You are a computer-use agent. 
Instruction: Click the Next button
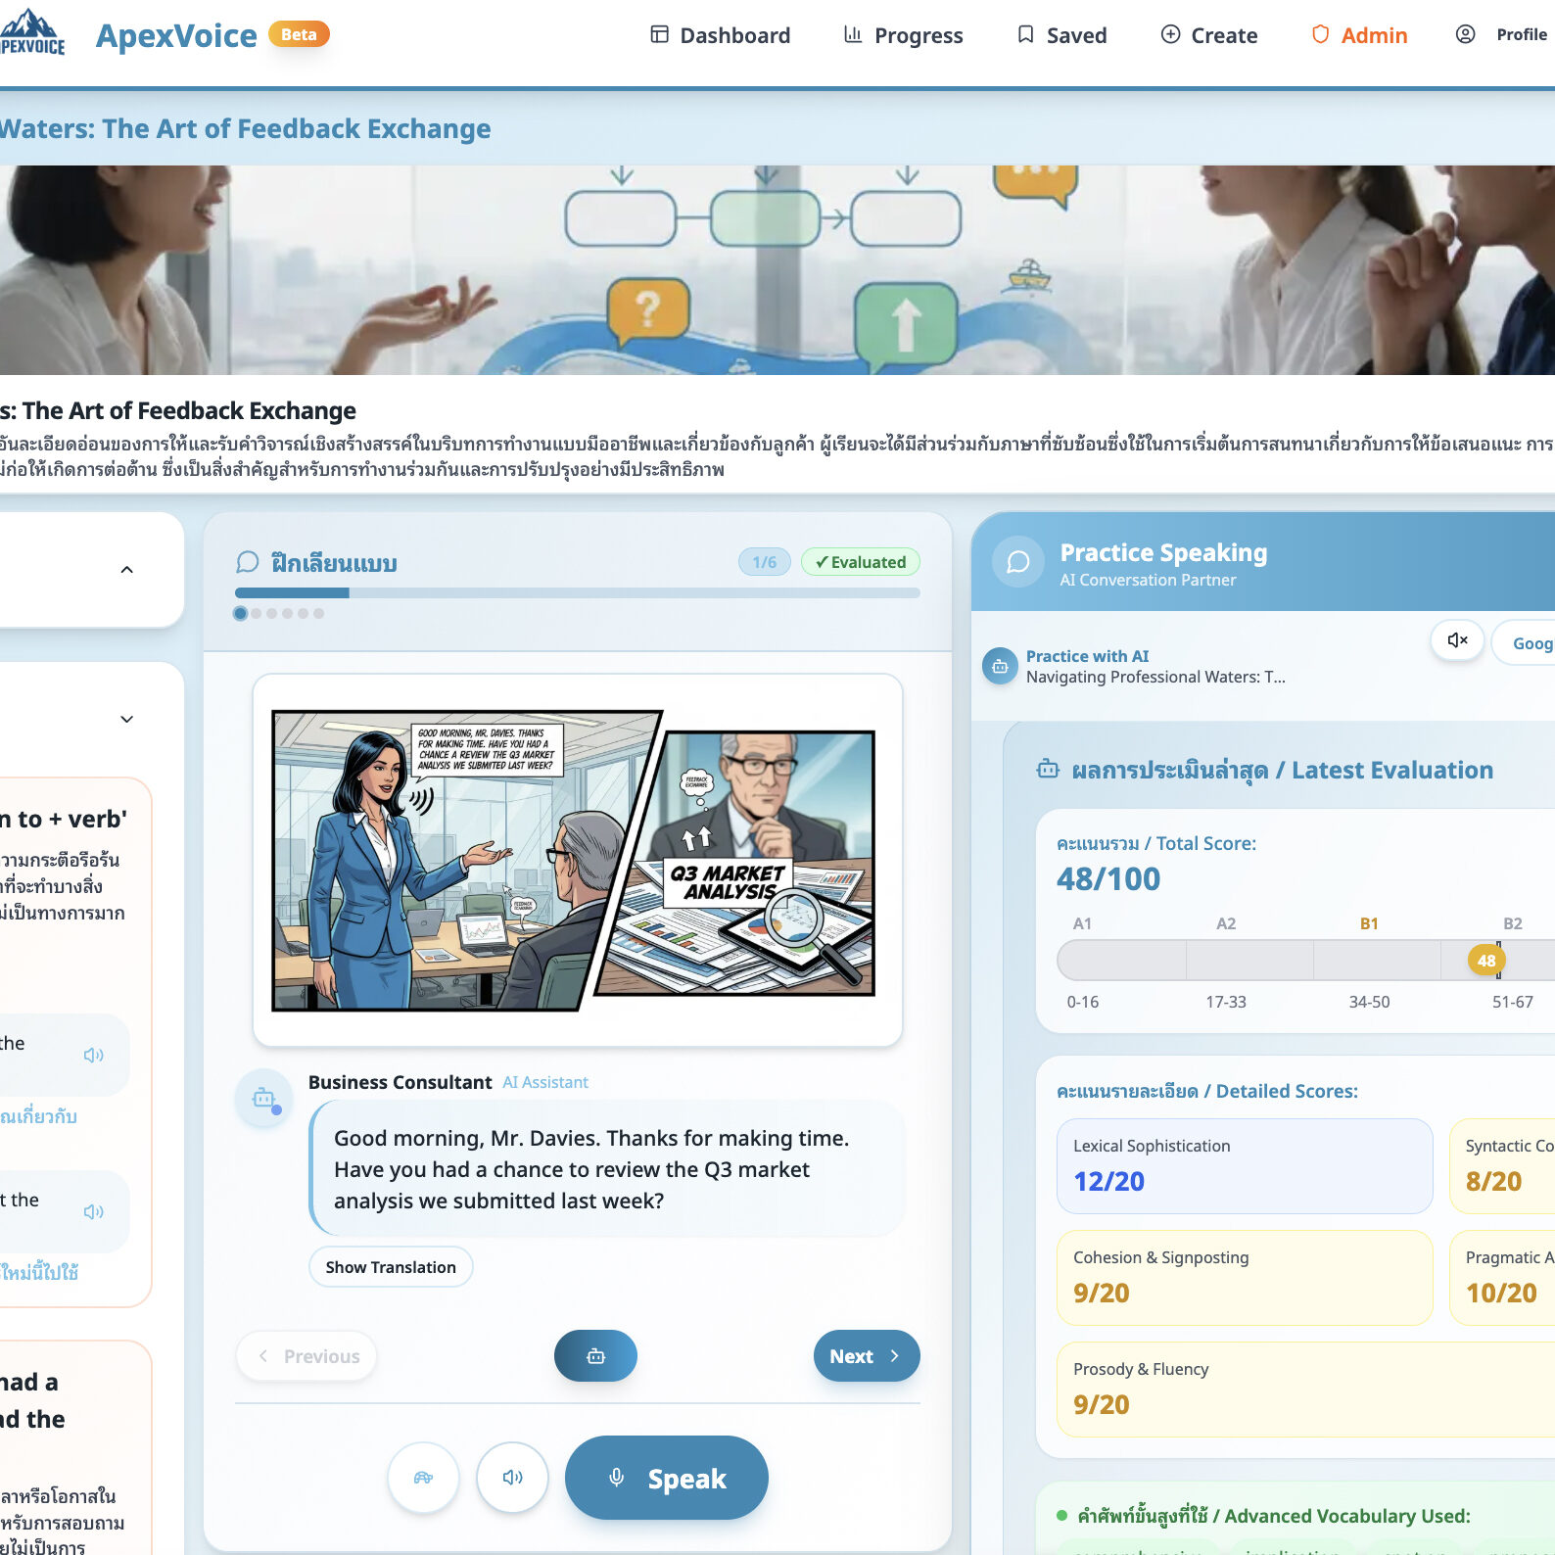866,1356
